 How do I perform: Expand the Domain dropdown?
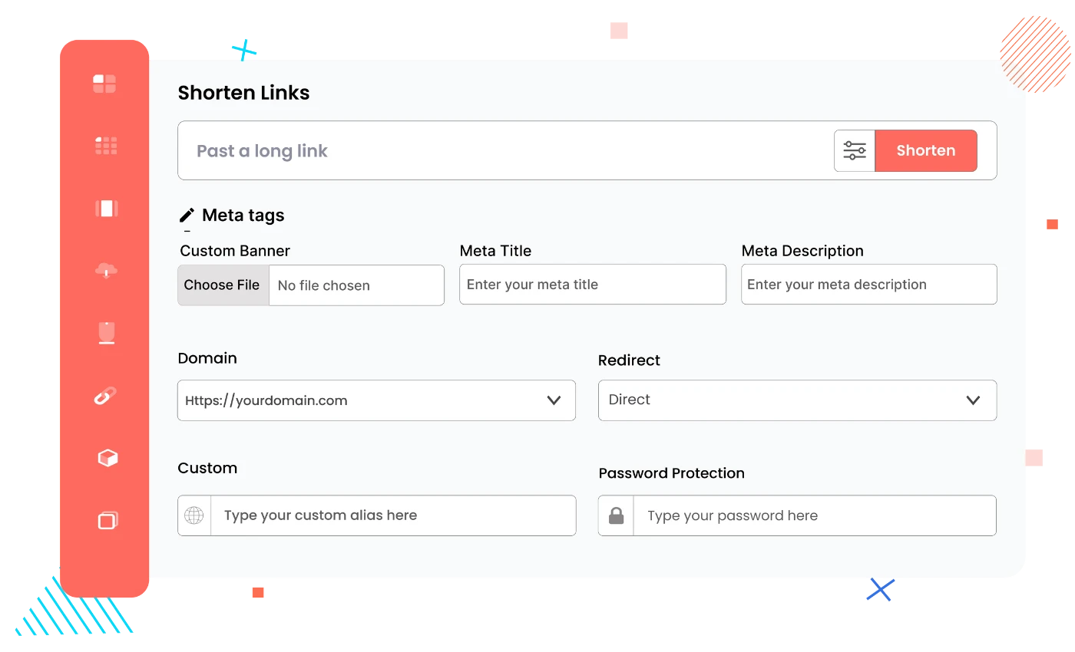click(553, 400)
